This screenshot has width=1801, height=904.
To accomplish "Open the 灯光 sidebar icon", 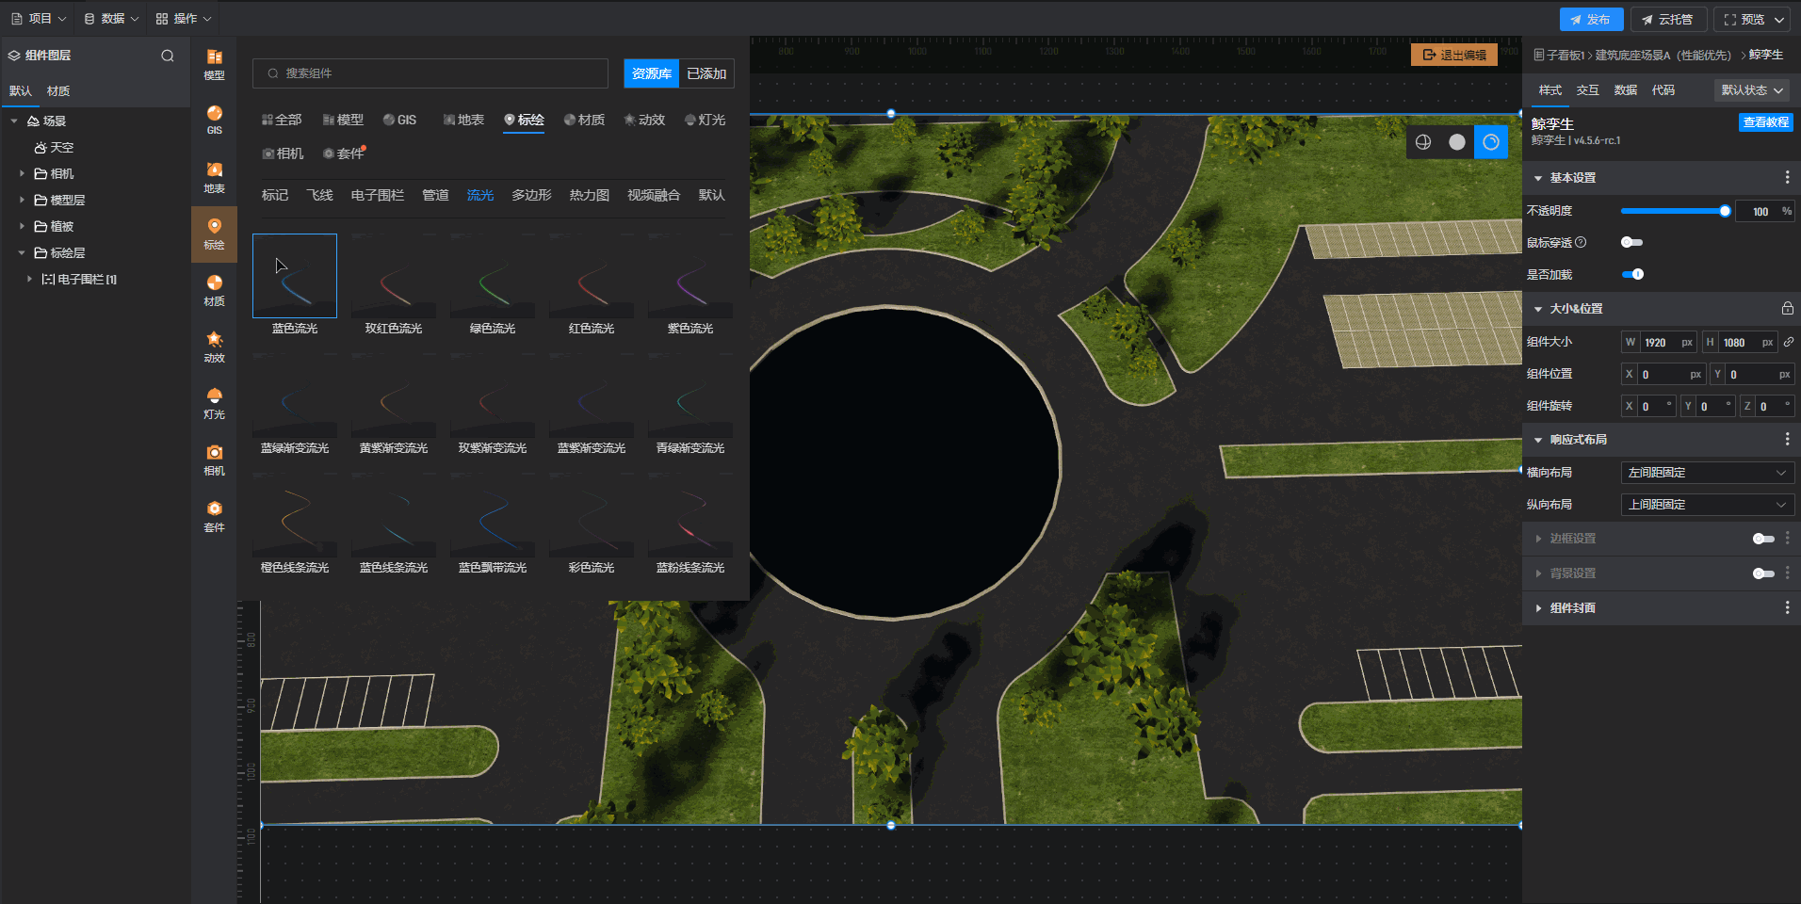I will (x=214, y=402).
